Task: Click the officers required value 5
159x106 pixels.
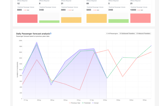Action: coord(109,3)
